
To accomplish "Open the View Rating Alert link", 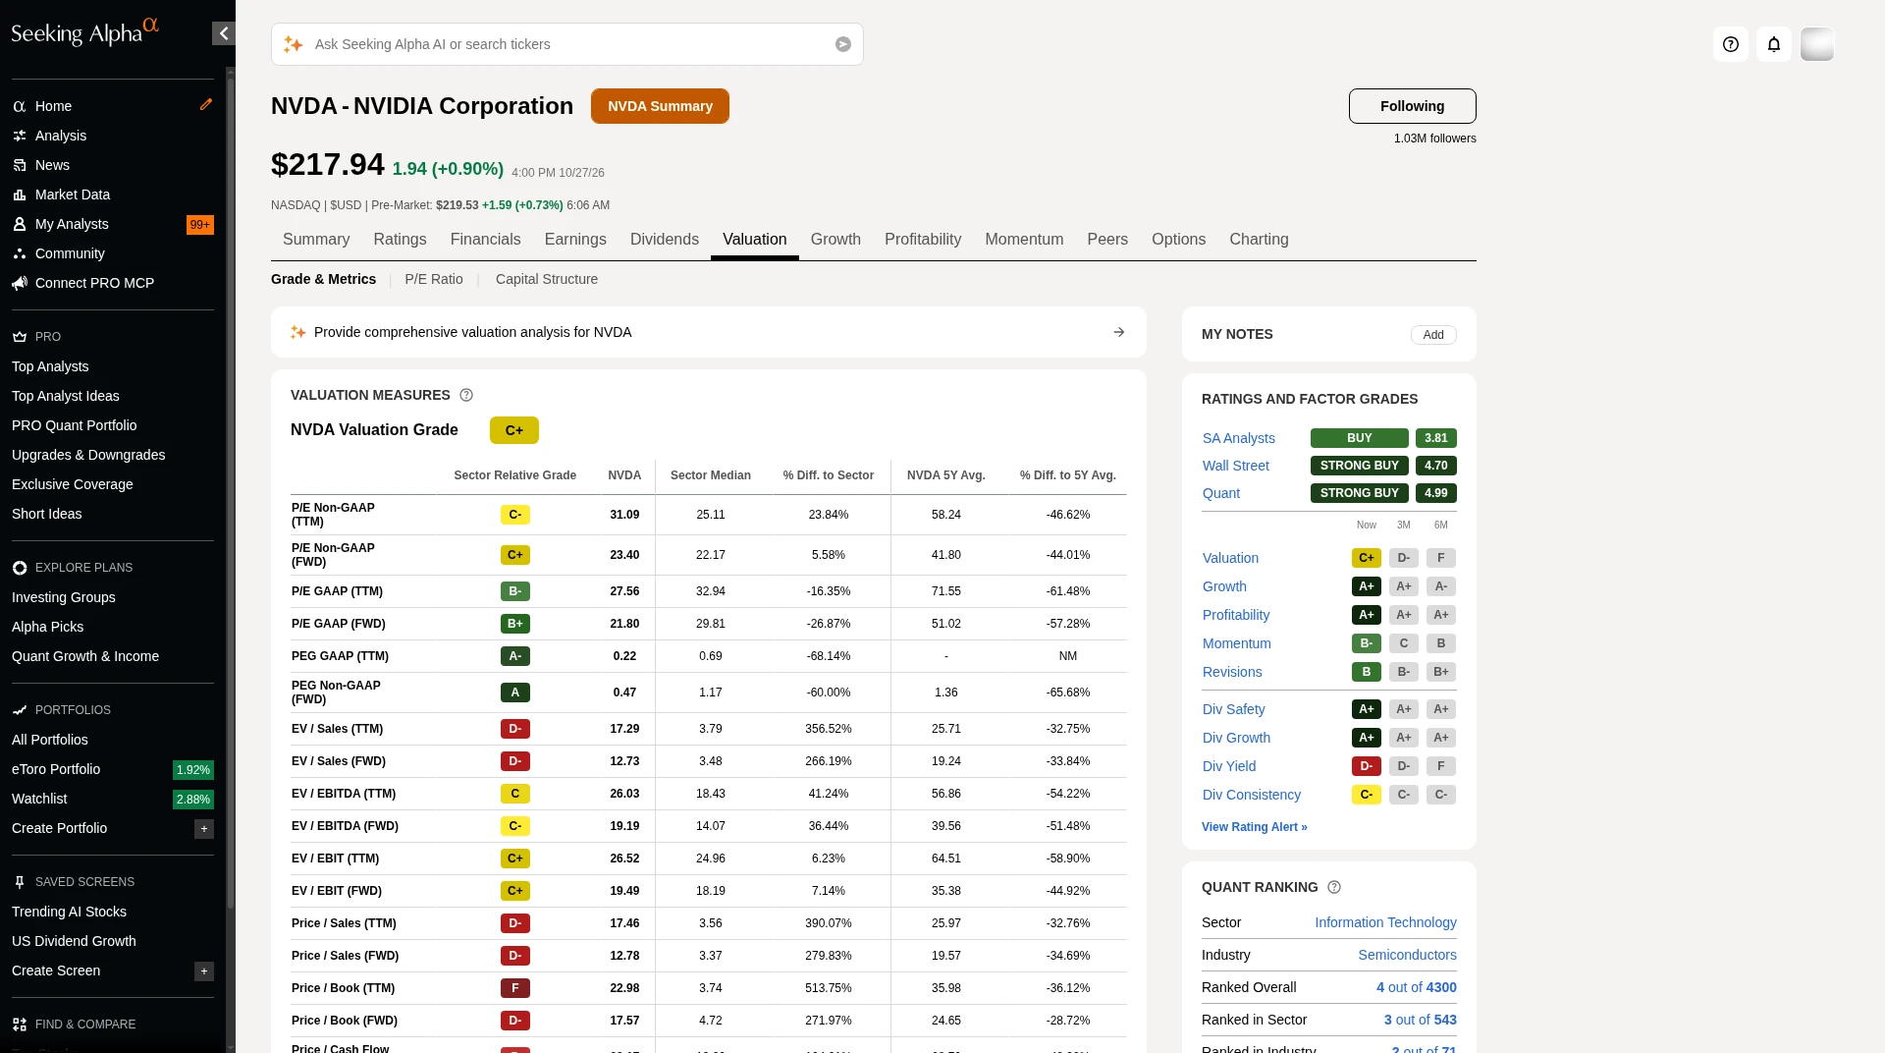I will click(x=1255, y=827).
